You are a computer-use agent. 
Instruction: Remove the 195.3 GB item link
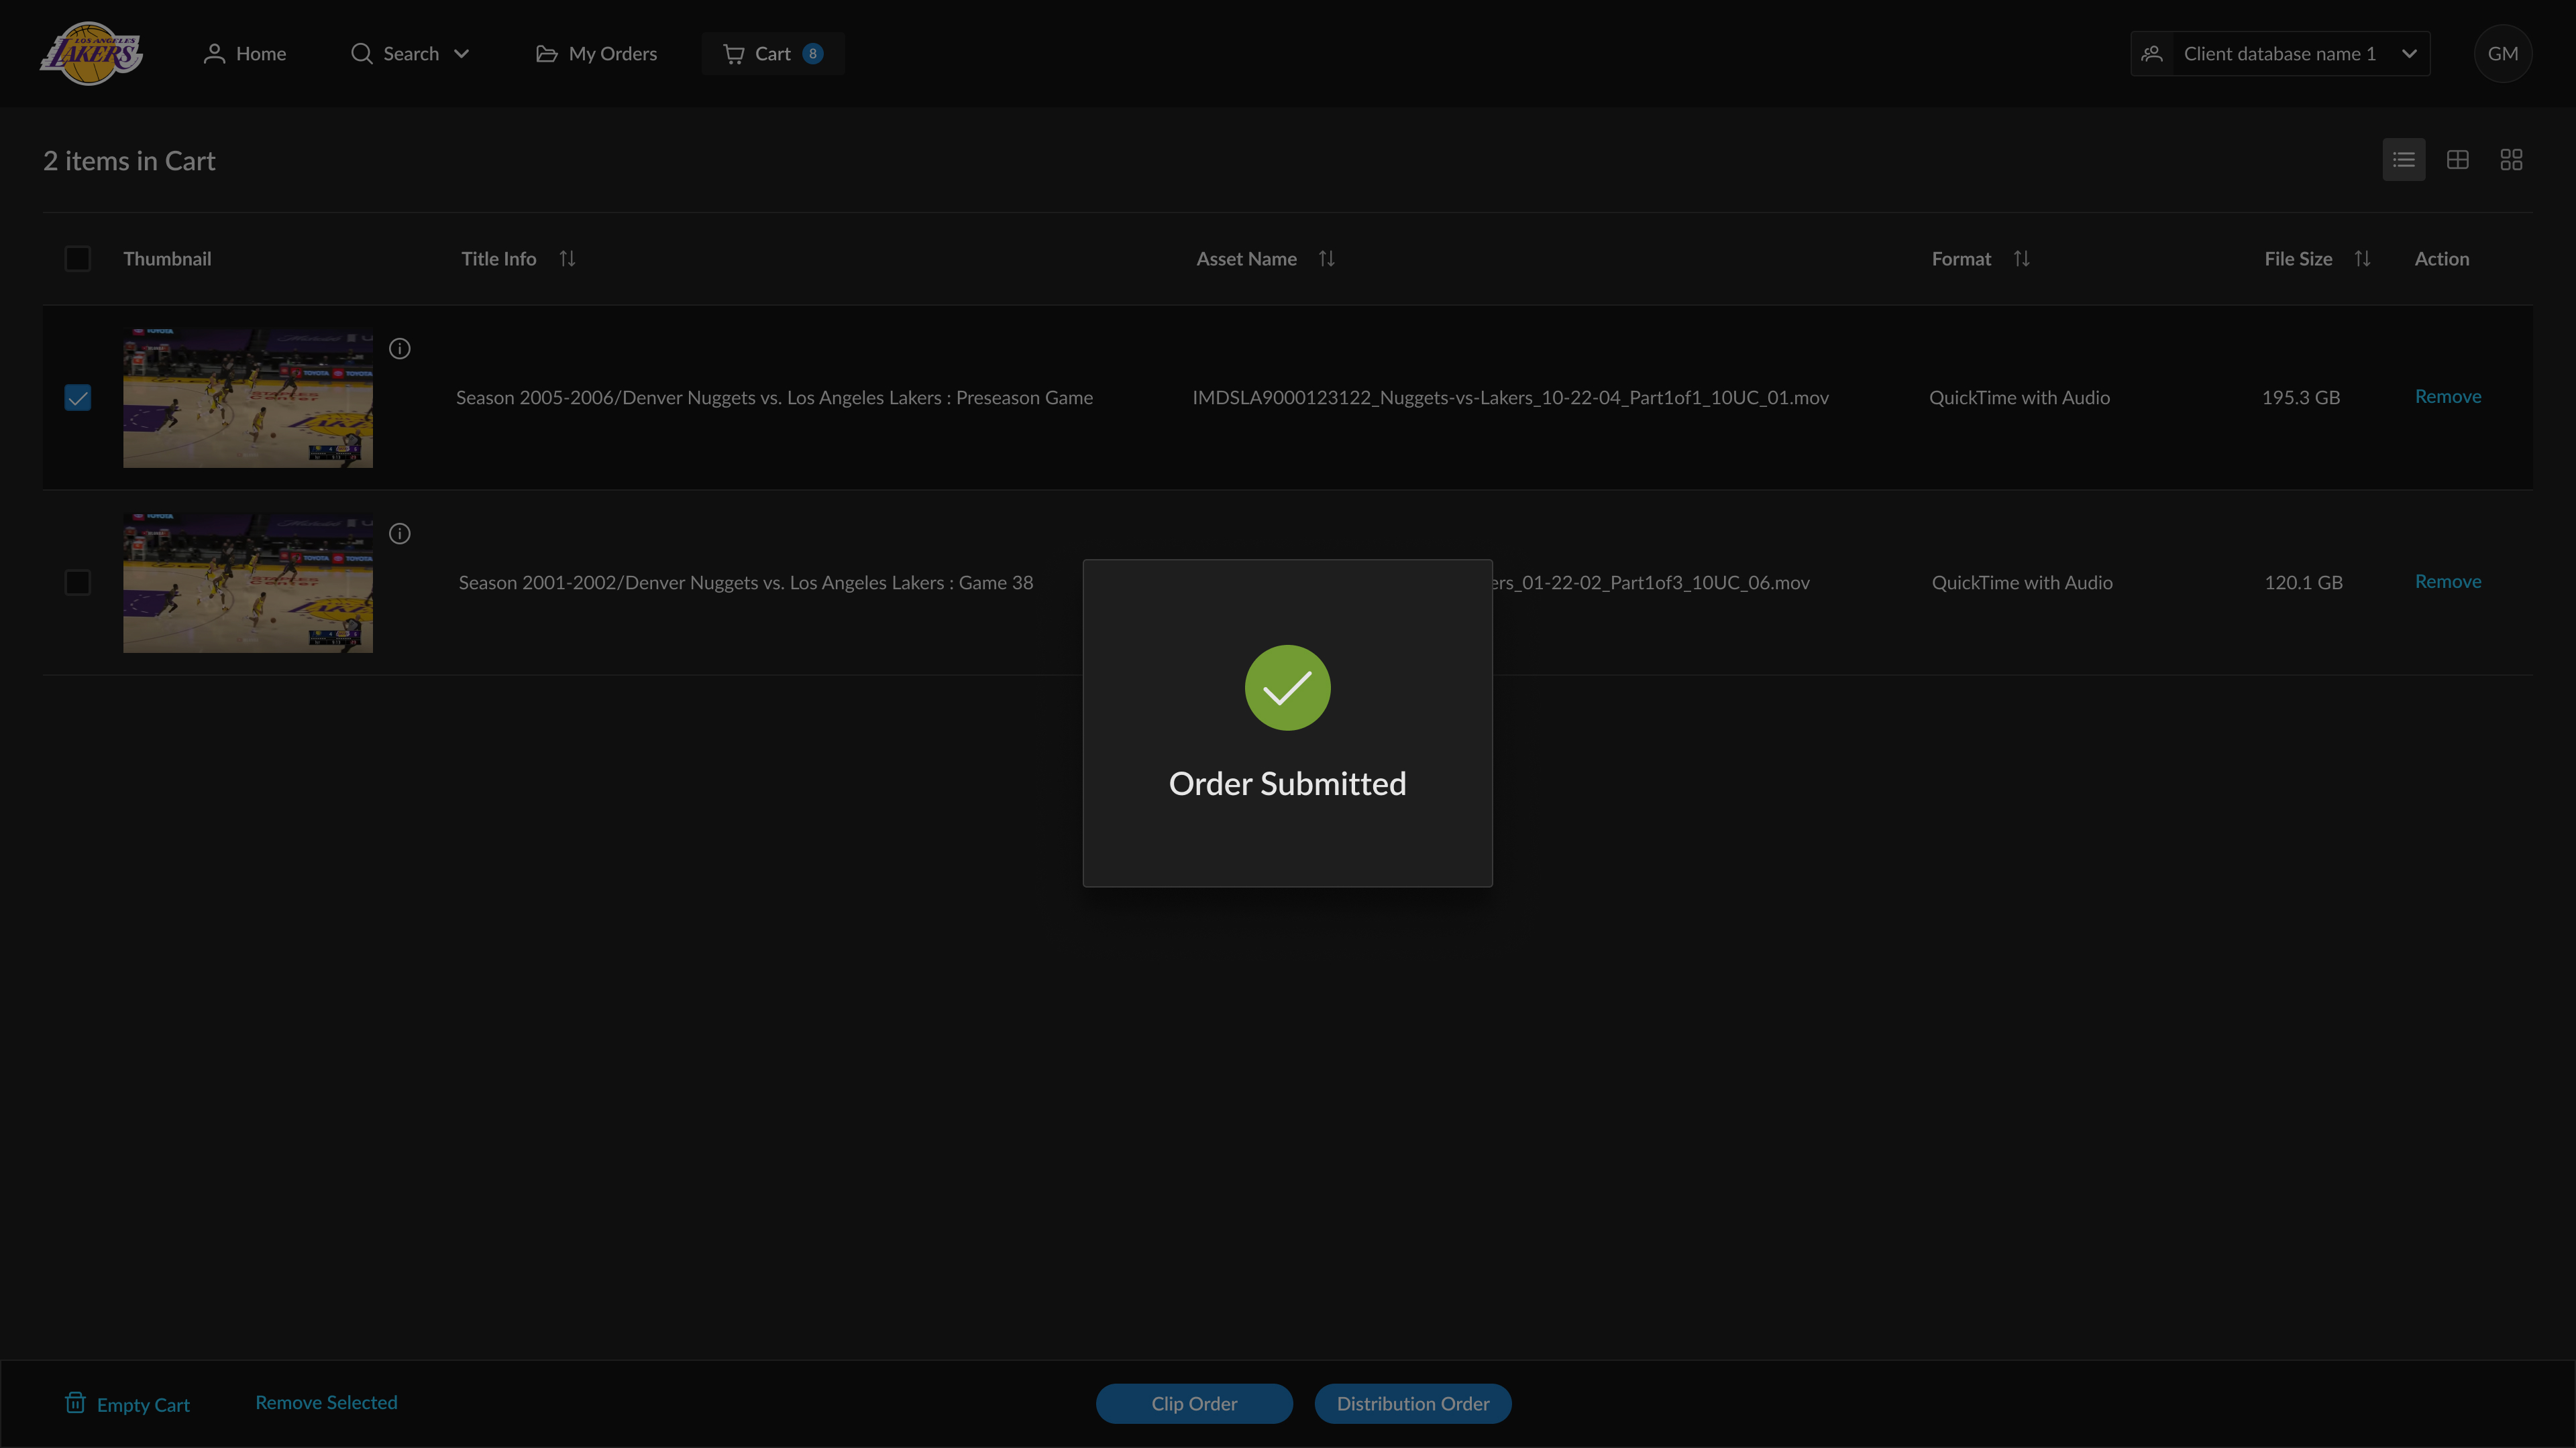[x=2448, y=397]
